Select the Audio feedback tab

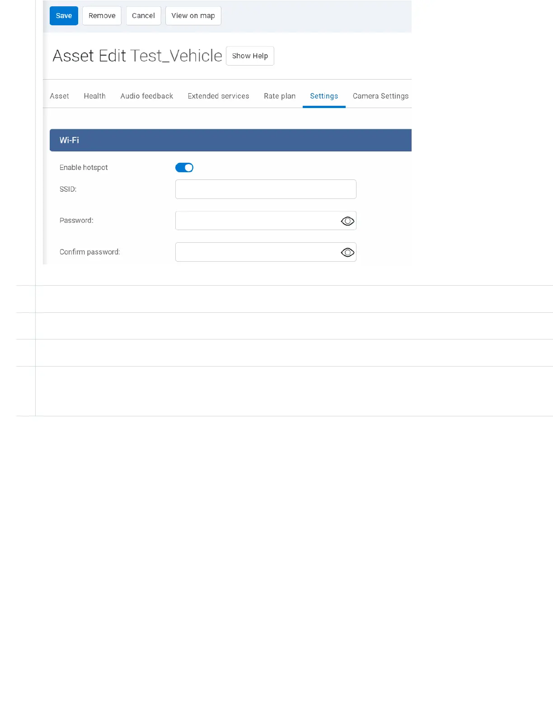(146, 96)
